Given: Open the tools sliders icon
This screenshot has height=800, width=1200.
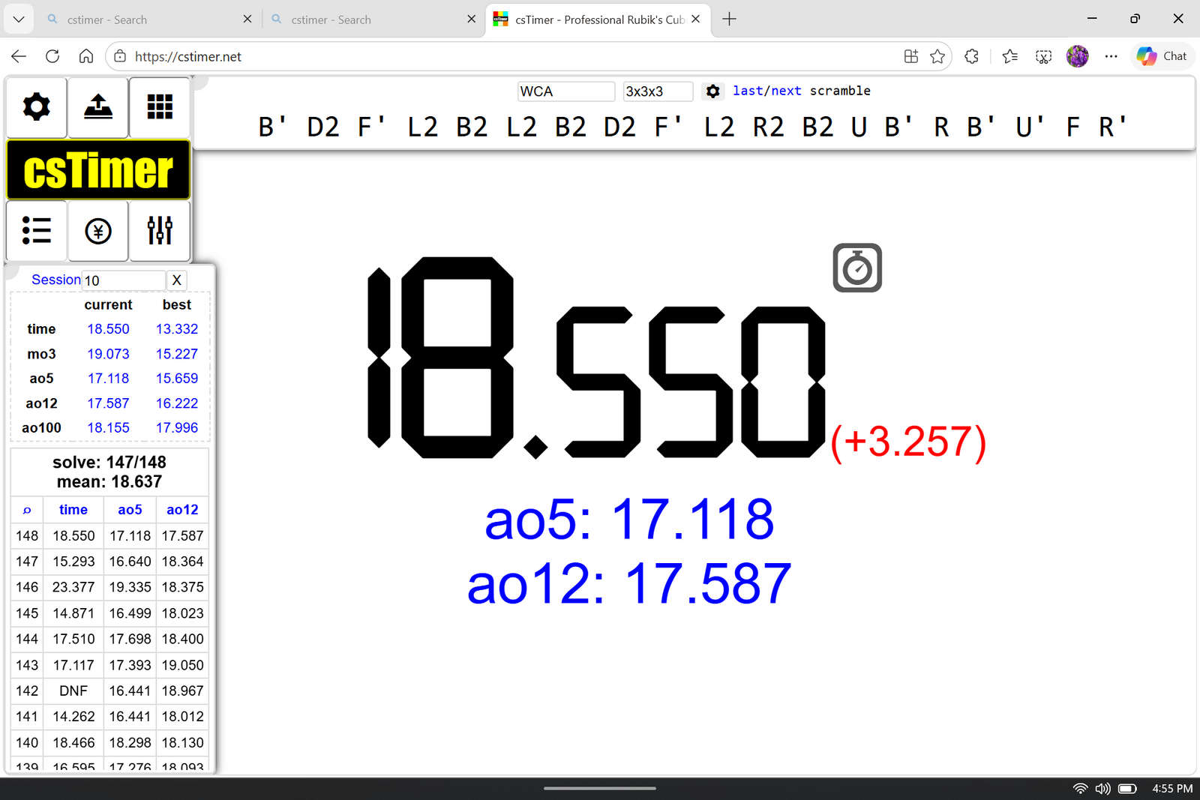Looking at the screenshot, I should (160, 231).
